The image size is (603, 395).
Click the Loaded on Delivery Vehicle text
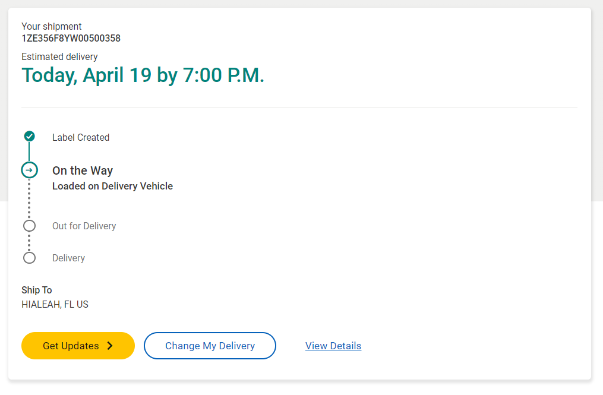pos(112,186)
